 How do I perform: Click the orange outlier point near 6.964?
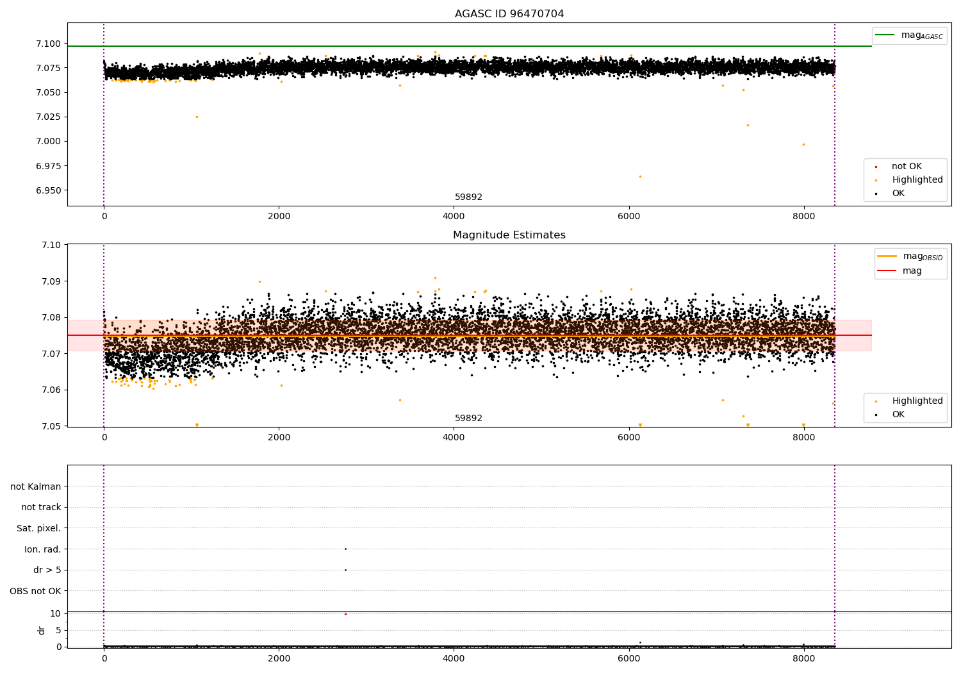tap(640, 176)
